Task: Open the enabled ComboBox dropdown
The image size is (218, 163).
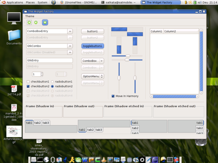Action: pyautogui.click(x=93, y=61)
